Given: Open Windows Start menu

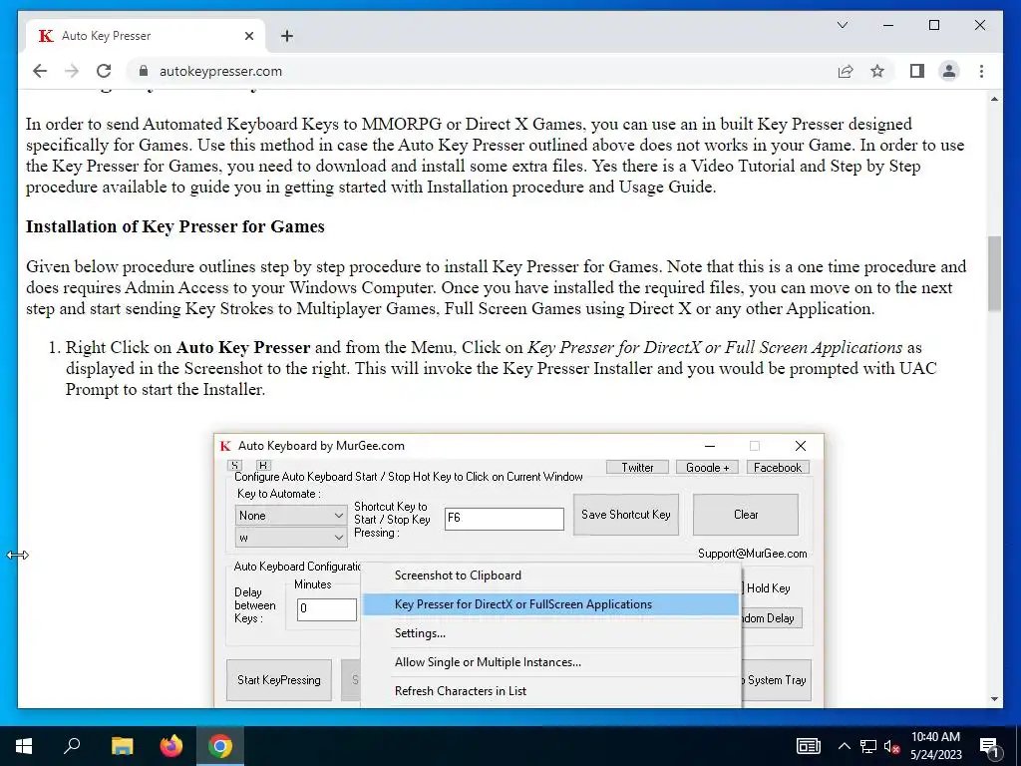Looking at the screenshot, I should tap(24, 746).
